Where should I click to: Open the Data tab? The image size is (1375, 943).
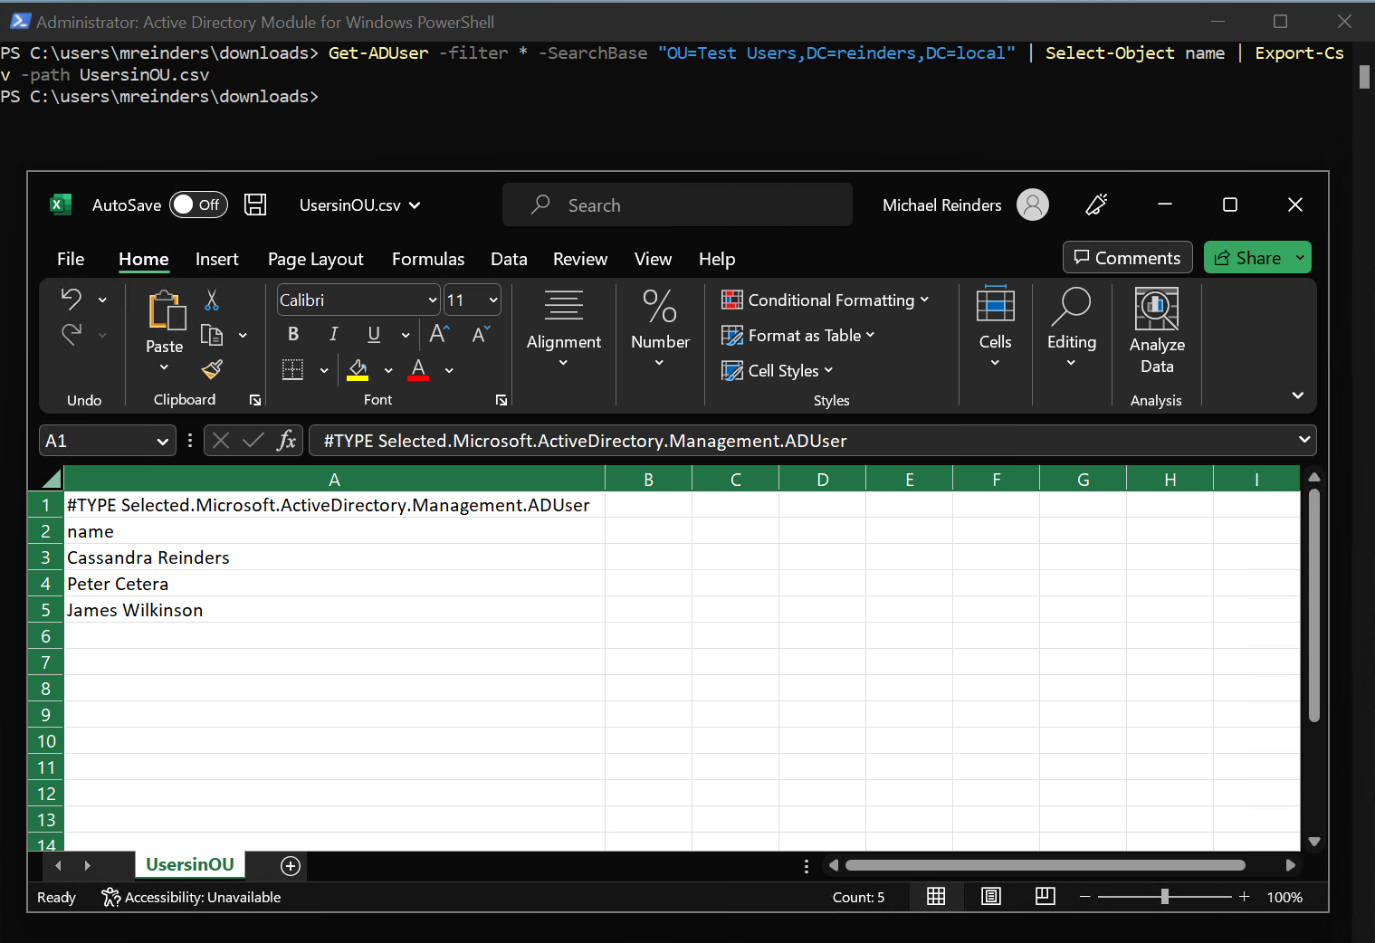click(x=509, y=259)
